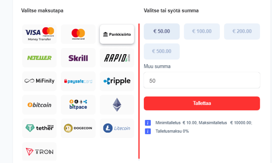Choose MiFinity payment method

point(40,81)
